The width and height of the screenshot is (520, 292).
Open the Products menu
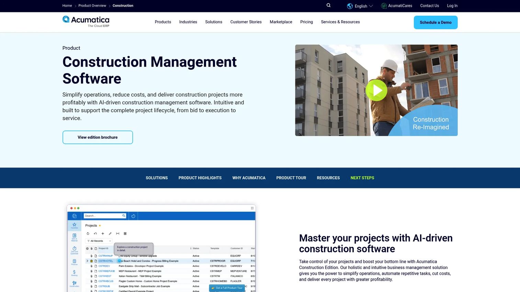coord(163,22)
